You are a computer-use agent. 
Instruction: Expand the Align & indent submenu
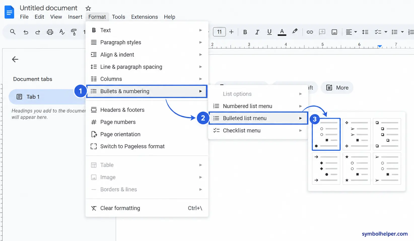147,55
